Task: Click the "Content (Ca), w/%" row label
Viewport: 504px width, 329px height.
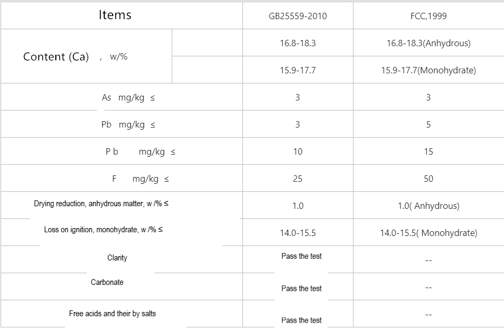Action: 75,57
